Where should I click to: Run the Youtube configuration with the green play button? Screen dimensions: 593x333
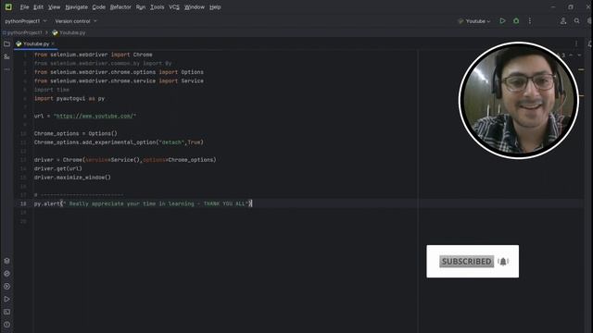click(x=502, y=21)
